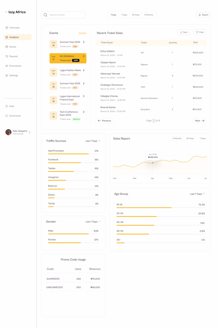Click the page number box
The image size is (218, 328).
(154, 121)
